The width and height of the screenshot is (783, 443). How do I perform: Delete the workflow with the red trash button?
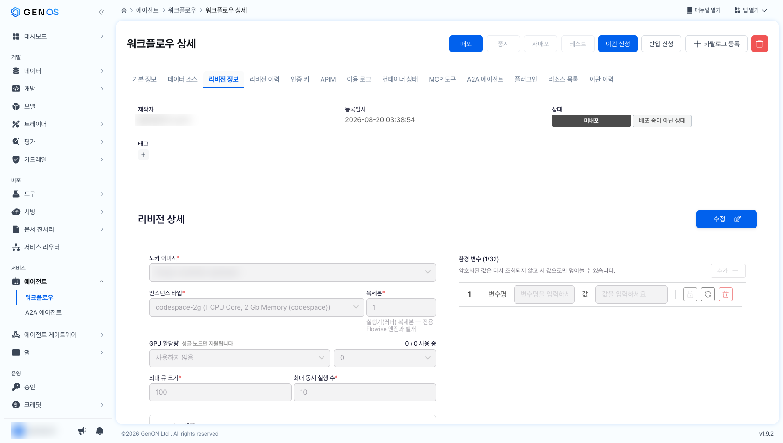(759, 44)
